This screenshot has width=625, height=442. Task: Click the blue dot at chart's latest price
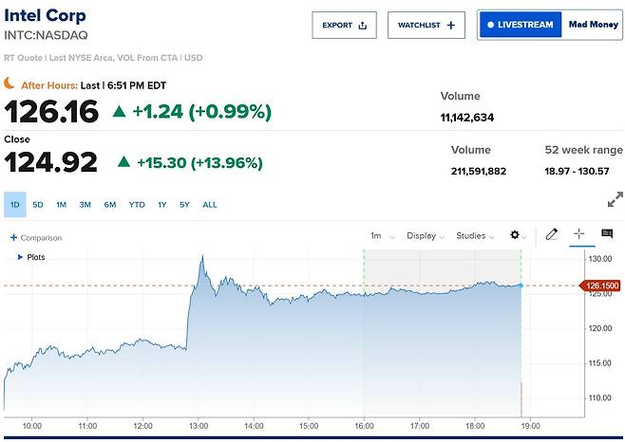(521, 285)
